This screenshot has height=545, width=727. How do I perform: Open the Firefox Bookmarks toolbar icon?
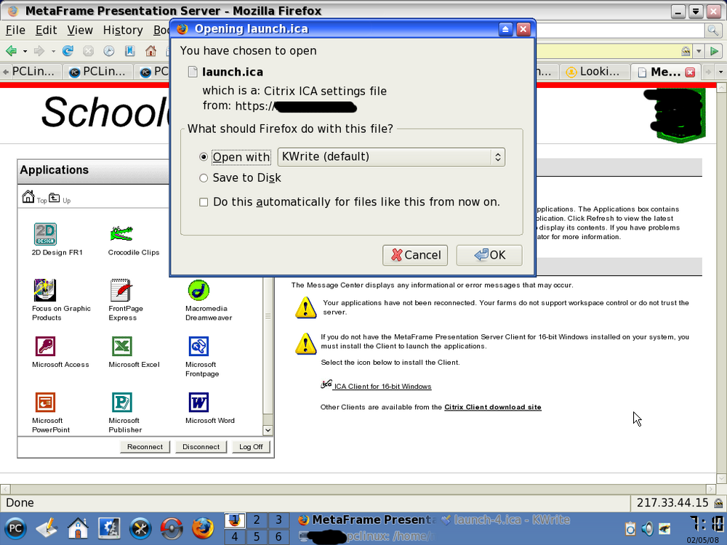[130, 51]
